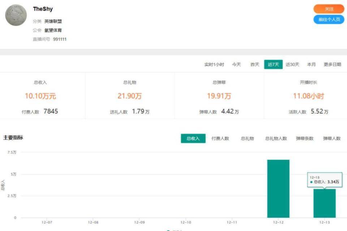Switch to 昨天 time range
The height and width of the screenshot is (231, 347).
[255, 65]
